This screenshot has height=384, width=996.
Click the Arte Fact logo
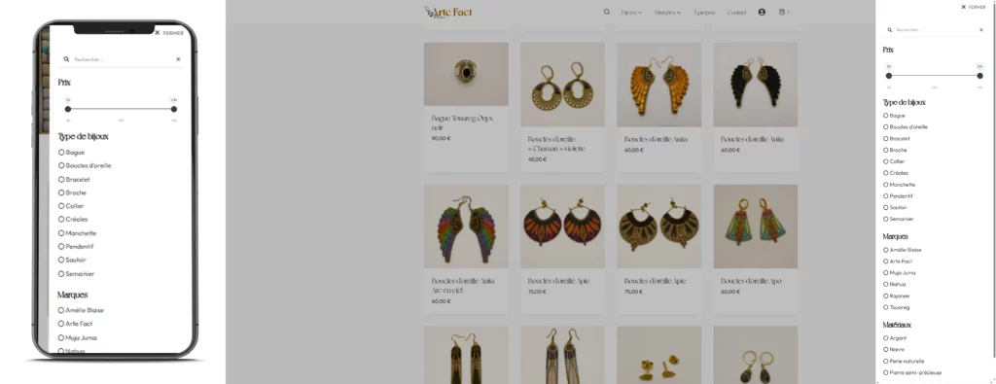click(448, 12)
